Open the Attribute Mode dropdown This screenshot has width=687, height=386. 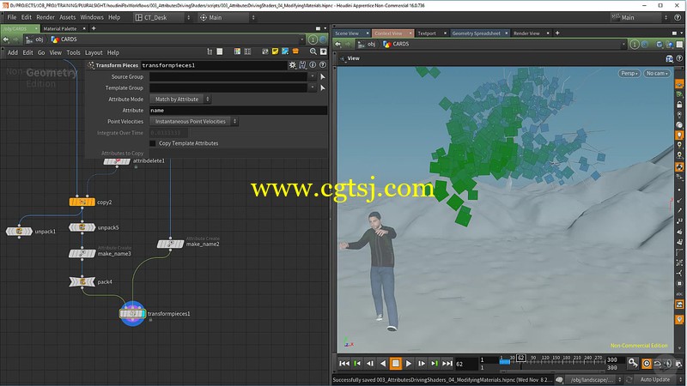point(180,100)
